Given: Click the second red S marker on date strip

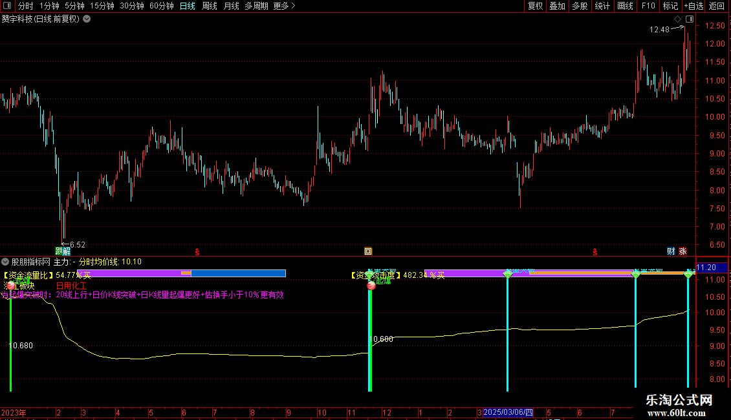Looking at the screenshot, I should click(595, 252).
